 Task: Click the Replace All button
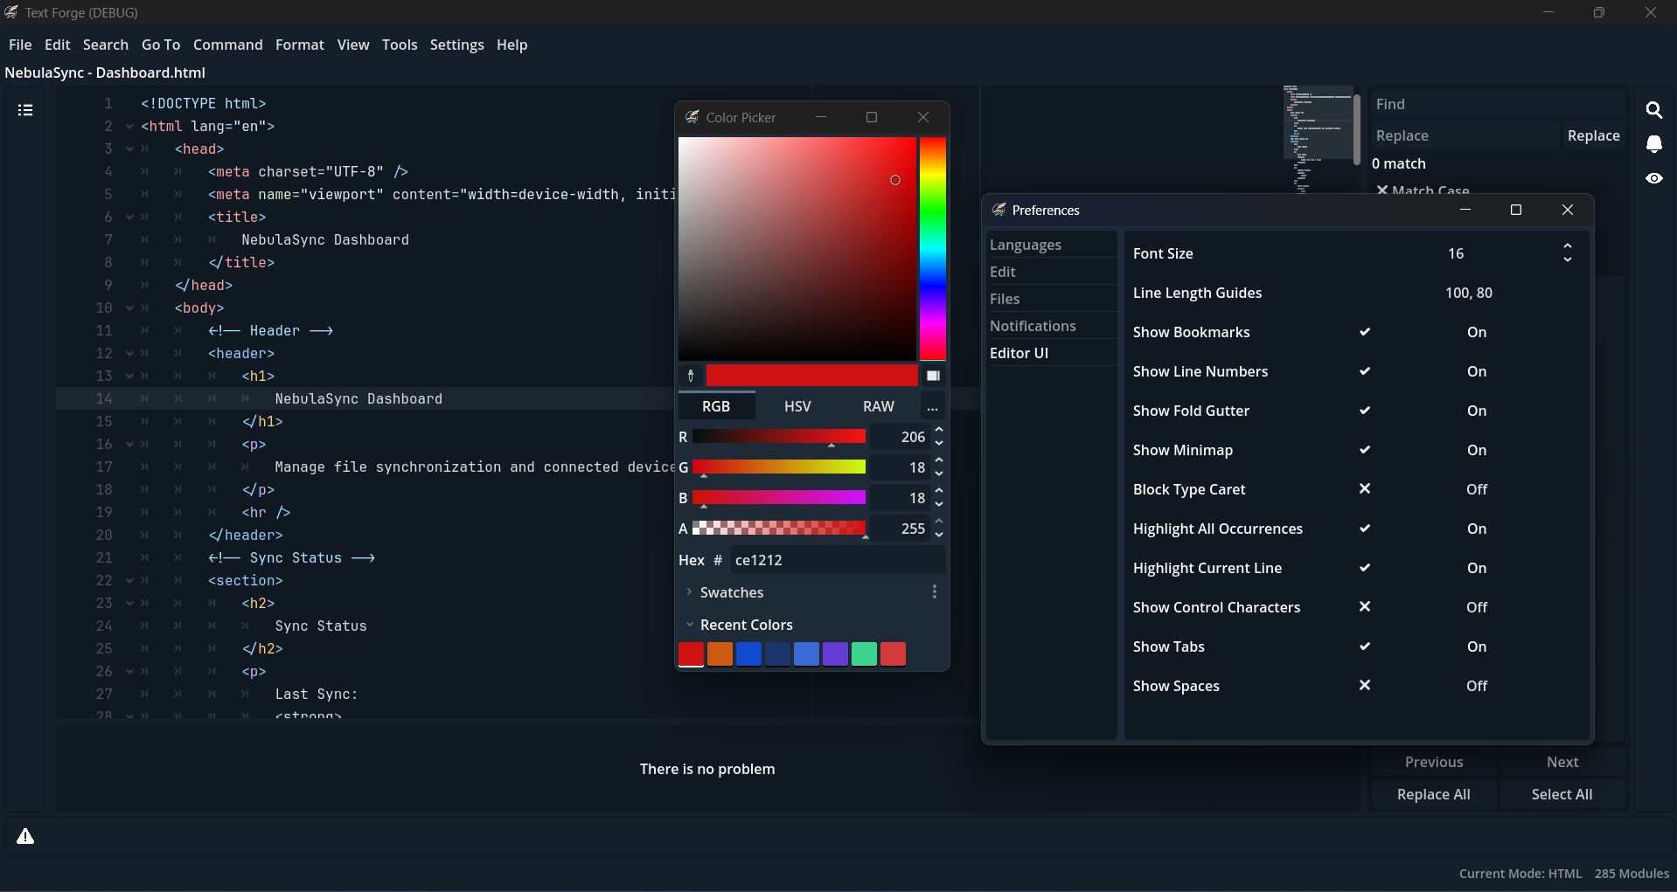coord(1434,794)
